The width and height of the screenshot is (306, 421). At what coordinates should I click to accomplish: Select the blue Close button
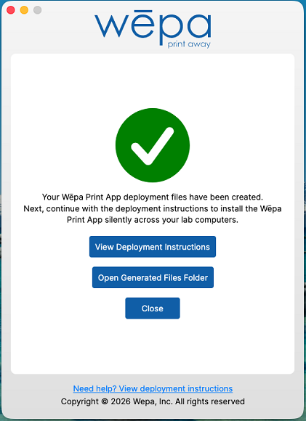[x=153, y=308]
